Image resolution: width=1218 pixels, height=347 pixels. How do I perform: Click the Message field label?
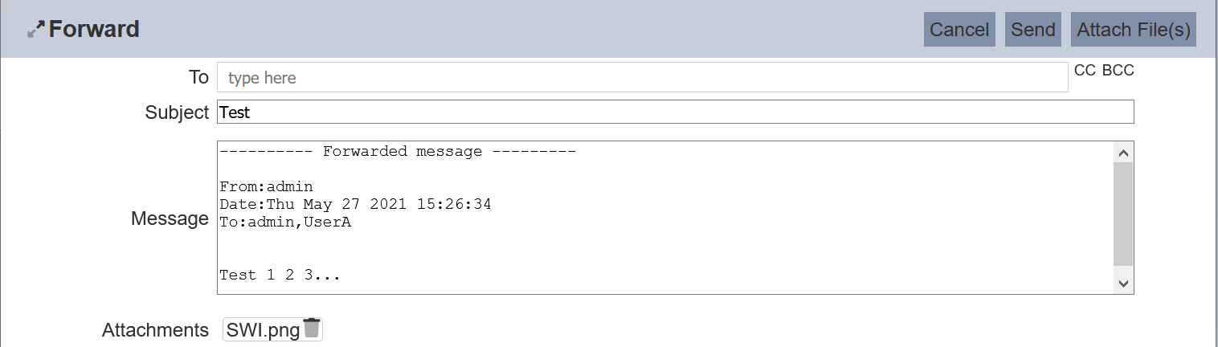170,218
